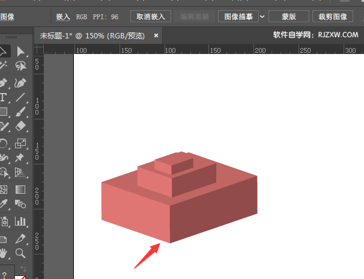Select the Line Segment tool
The image size is (364, 279).
coord(20,97)
